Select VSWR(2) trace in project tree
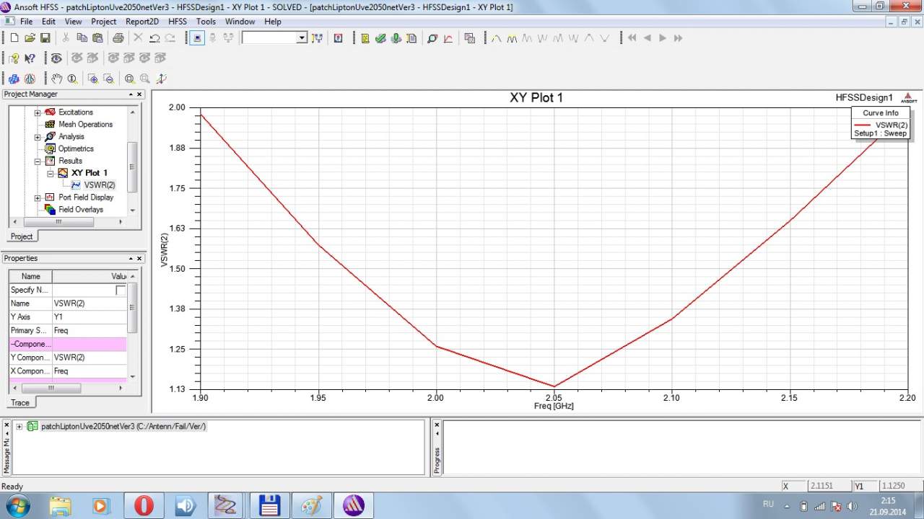 click(99, 185)
